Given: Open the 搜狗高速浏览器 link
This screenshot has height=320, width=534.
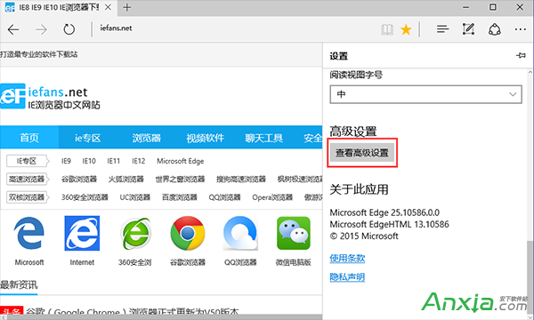Looking at the screenshot, I should 241,179.
